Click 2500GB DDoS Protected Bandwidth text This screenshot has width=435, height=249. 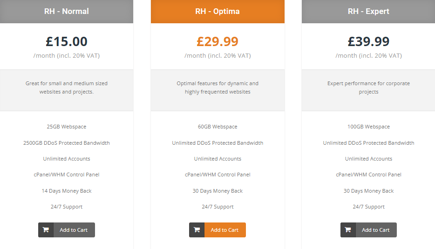tap(67, 143)
